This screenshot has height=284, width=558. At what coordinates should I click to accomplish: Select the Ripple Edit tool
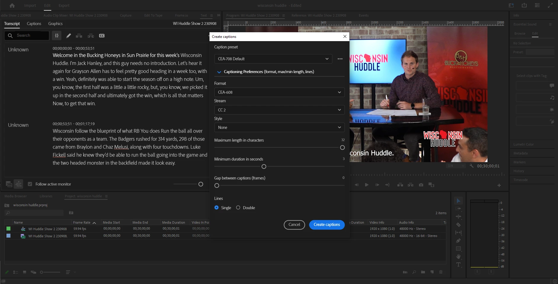[x=458, y=217]
